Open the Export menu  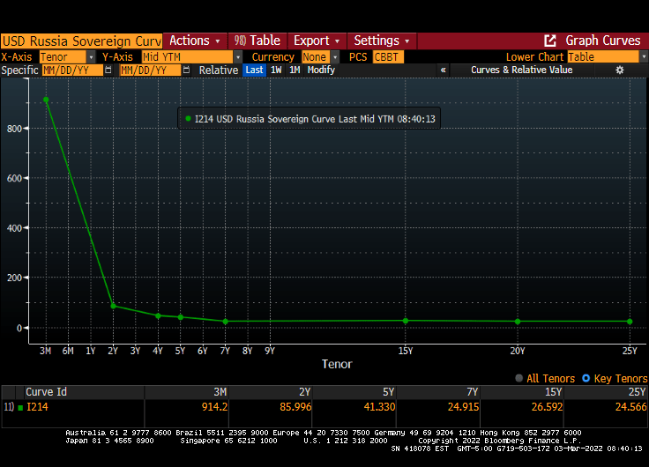point(316,41)
